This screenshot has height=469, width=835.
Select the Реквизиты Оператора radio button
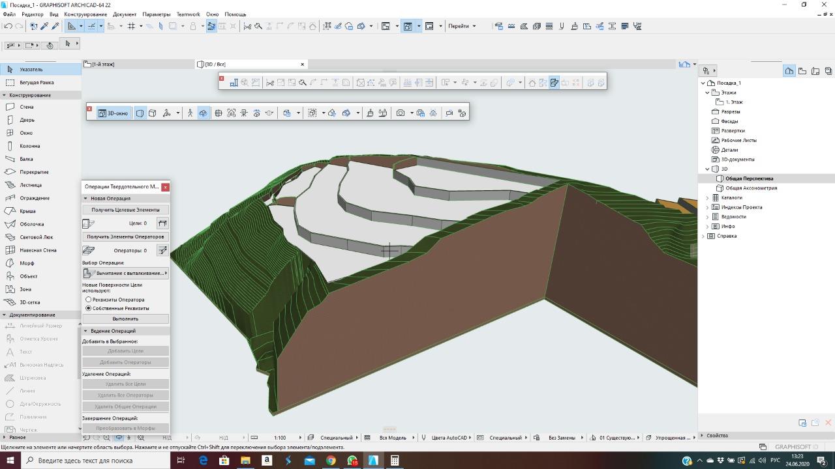tap(89, 300)
